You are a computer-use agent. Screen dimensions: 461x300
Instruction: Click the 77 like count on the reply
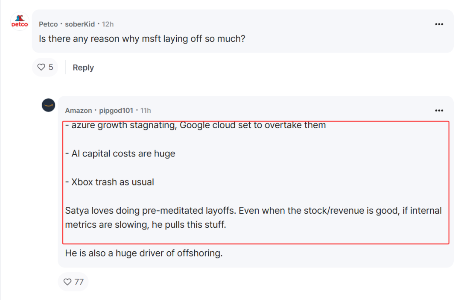click(79, 282)
